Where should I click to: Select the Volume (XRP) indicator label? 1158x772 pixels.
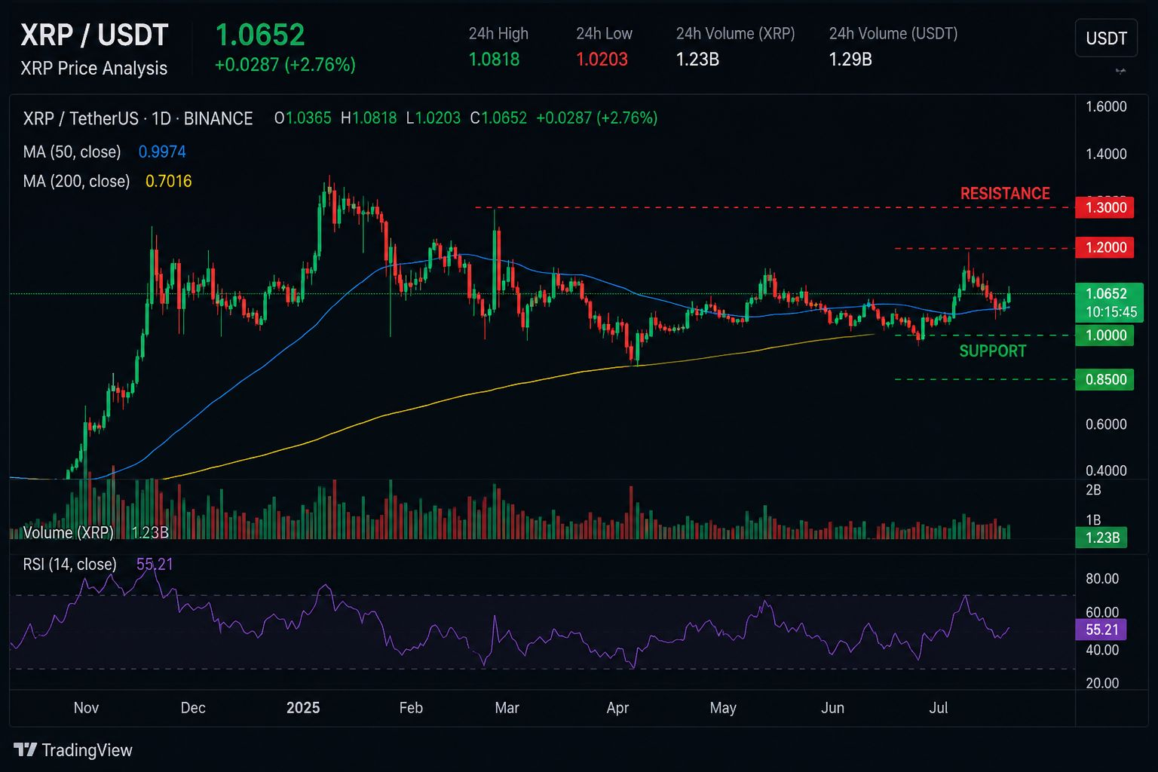coord(69,533)
